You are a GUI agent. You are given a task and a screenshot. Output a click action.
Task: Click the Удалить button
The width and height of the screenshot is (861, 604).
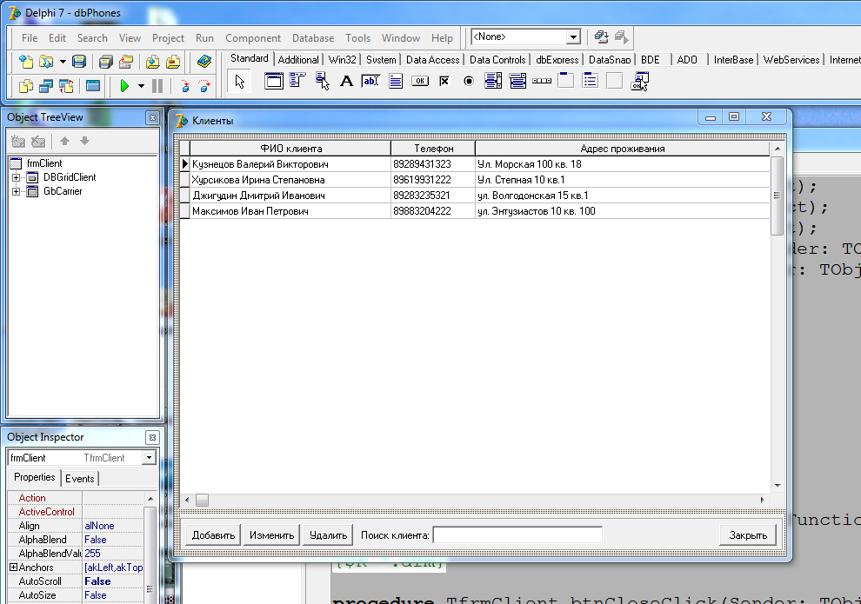click(329, 534)
